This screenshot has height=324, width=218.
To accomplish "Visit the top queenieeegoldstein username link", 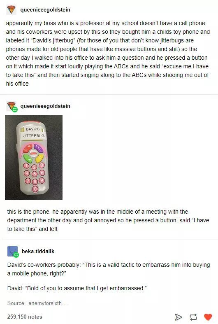I will (x=45, y=10).
